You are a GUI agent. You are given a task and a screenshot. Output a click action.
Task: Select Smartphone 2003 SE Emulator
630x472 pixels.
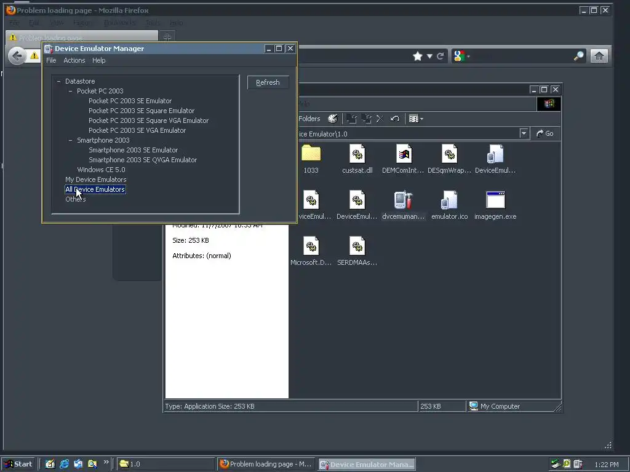tap(133, 150)
